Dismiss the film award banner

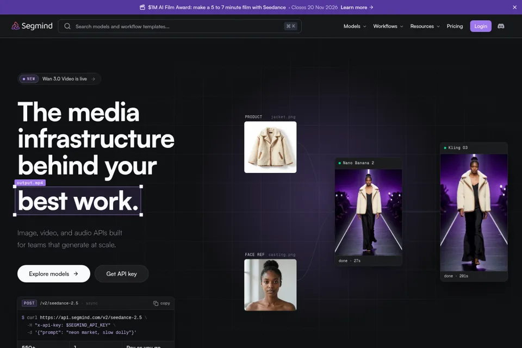514,7
